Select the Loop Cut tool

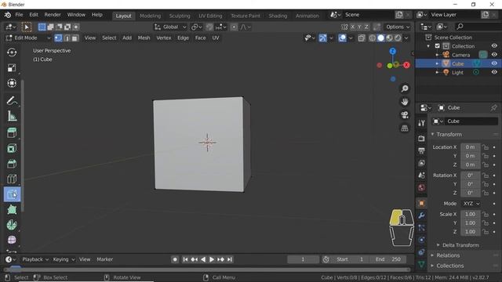[x=12, y=179]
